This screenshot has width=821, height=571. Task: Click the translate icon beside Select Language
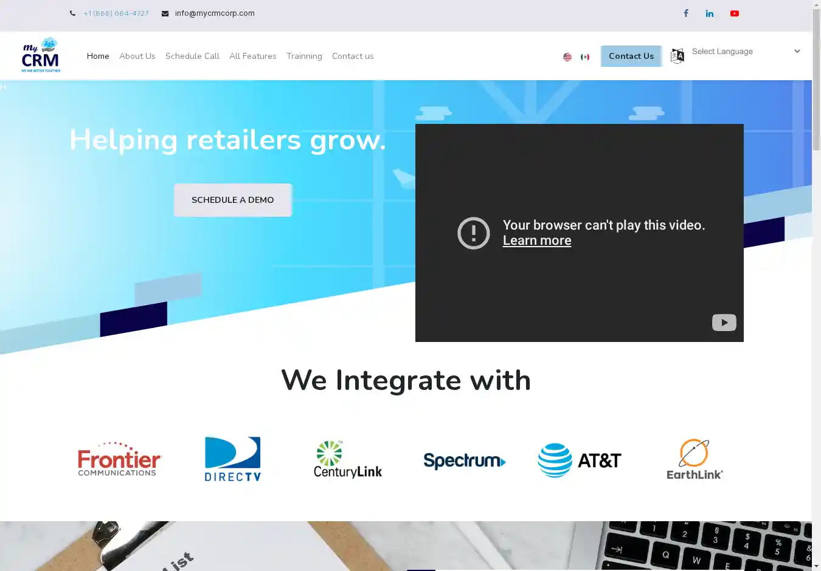click(x=677, y=56)
